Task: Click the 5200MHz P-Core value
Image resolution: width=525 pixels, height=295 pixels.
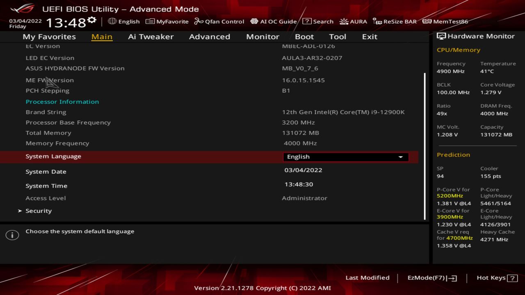Action: 450,196
